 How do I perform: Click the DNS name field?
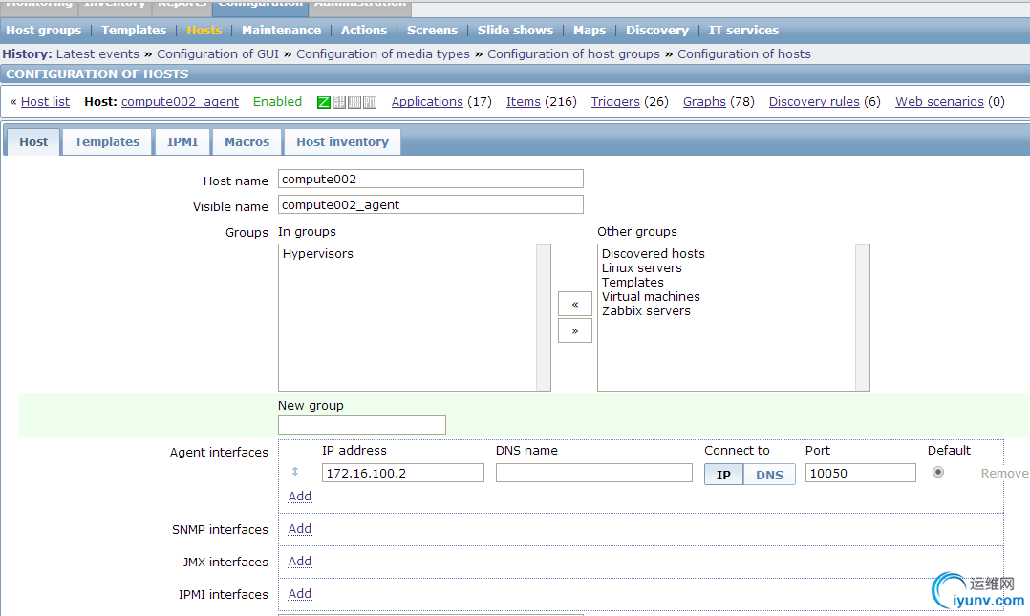pos(594,473)
